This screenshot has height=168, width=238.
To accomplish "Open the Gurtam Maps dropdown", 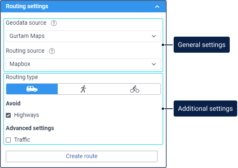I will click(x=83, y=36).
